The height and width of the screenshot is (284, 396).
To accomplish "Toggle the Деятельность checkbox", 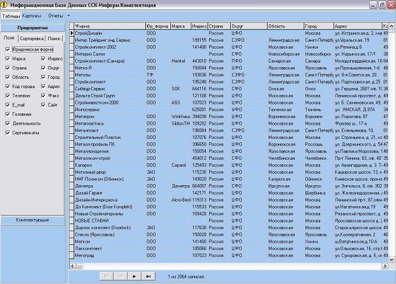I will coord(8,124).
